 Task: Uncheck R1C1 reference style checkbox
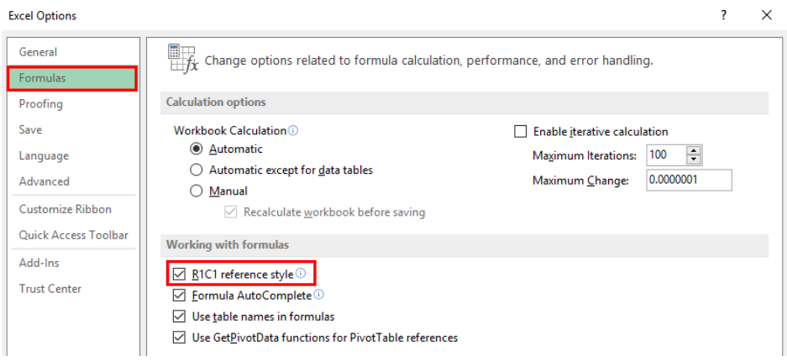[x=178, y=275]
